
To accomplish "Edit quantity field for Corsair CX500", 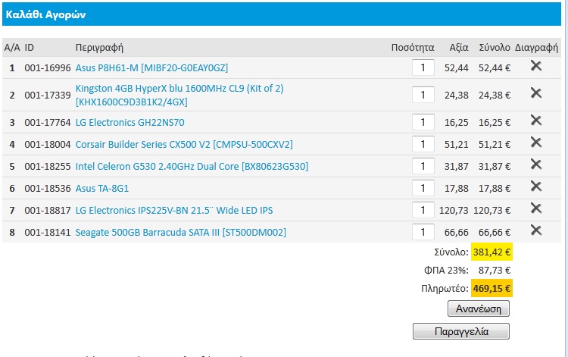I will click(423, 144).
